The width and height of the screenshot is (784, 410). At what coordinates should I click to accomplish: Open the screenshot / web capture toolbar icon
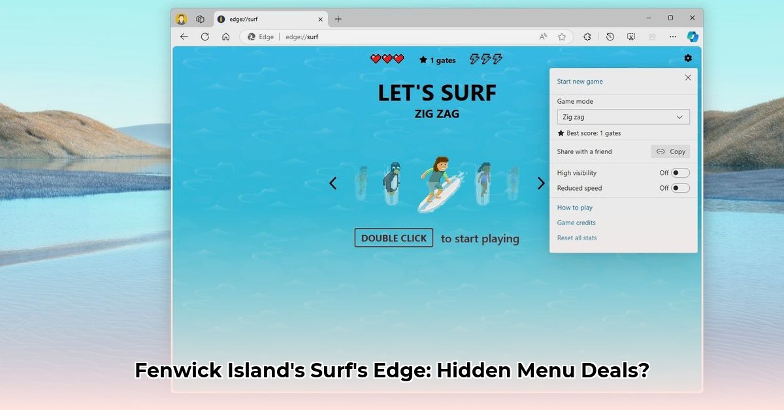630,37
